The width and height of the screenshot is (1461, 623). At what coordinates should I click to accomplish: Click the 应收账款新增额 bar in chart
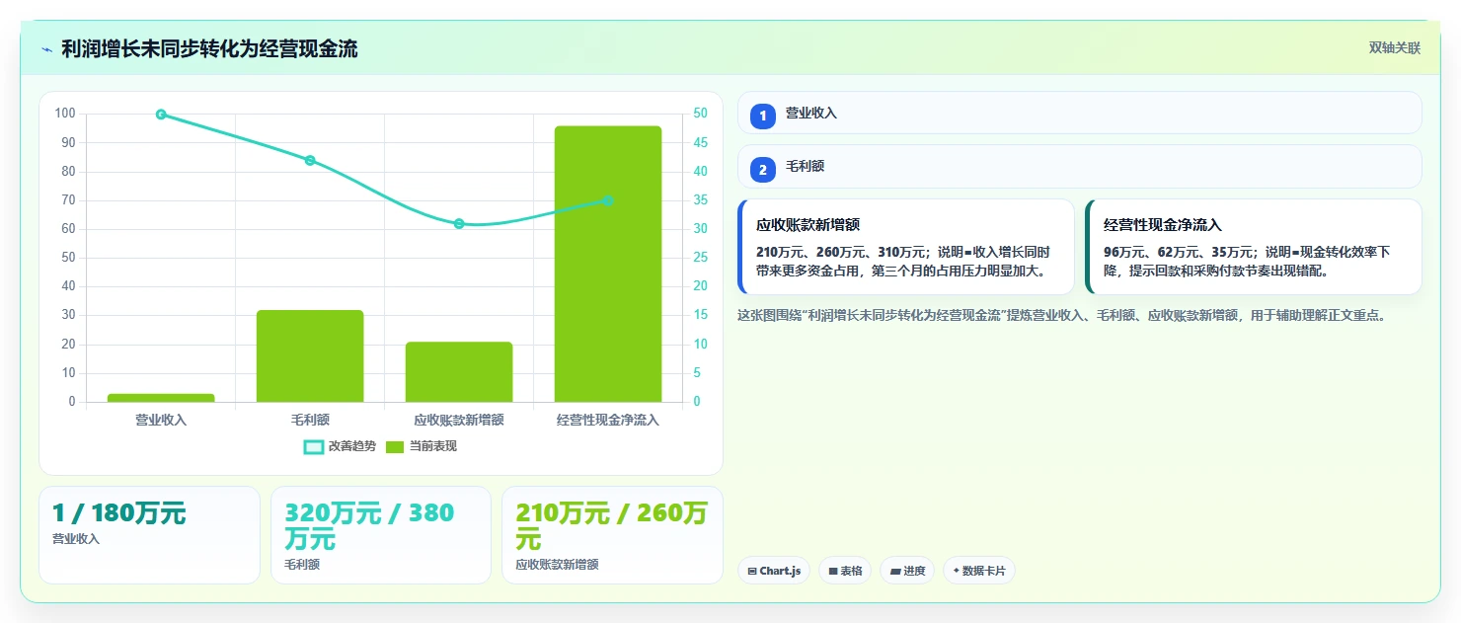tap(459, 372)
